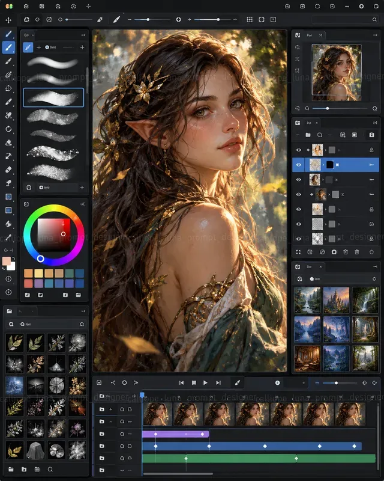Select the asset library folder tab
The height and width of the screenshot is (481, 384).
click(10, 311)
